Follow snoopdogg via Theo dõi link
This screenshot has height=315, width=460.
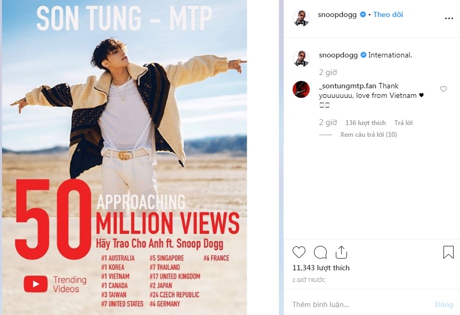click(x=388, y=14)
